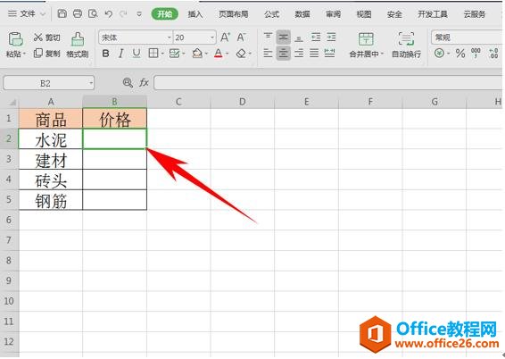The image size is (505, 359).
Task: Increase font size with the A+ icon
Action: (x=225, y=38)
